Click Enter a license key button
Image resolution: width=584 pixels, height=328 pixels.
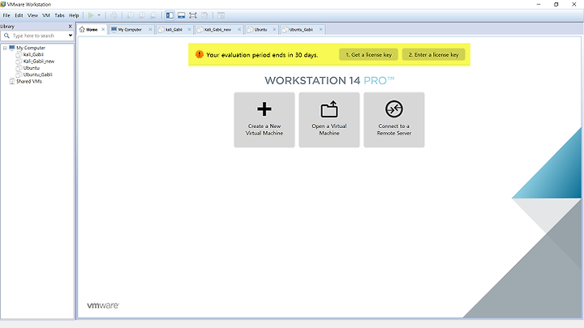click(x=433, y=55)
